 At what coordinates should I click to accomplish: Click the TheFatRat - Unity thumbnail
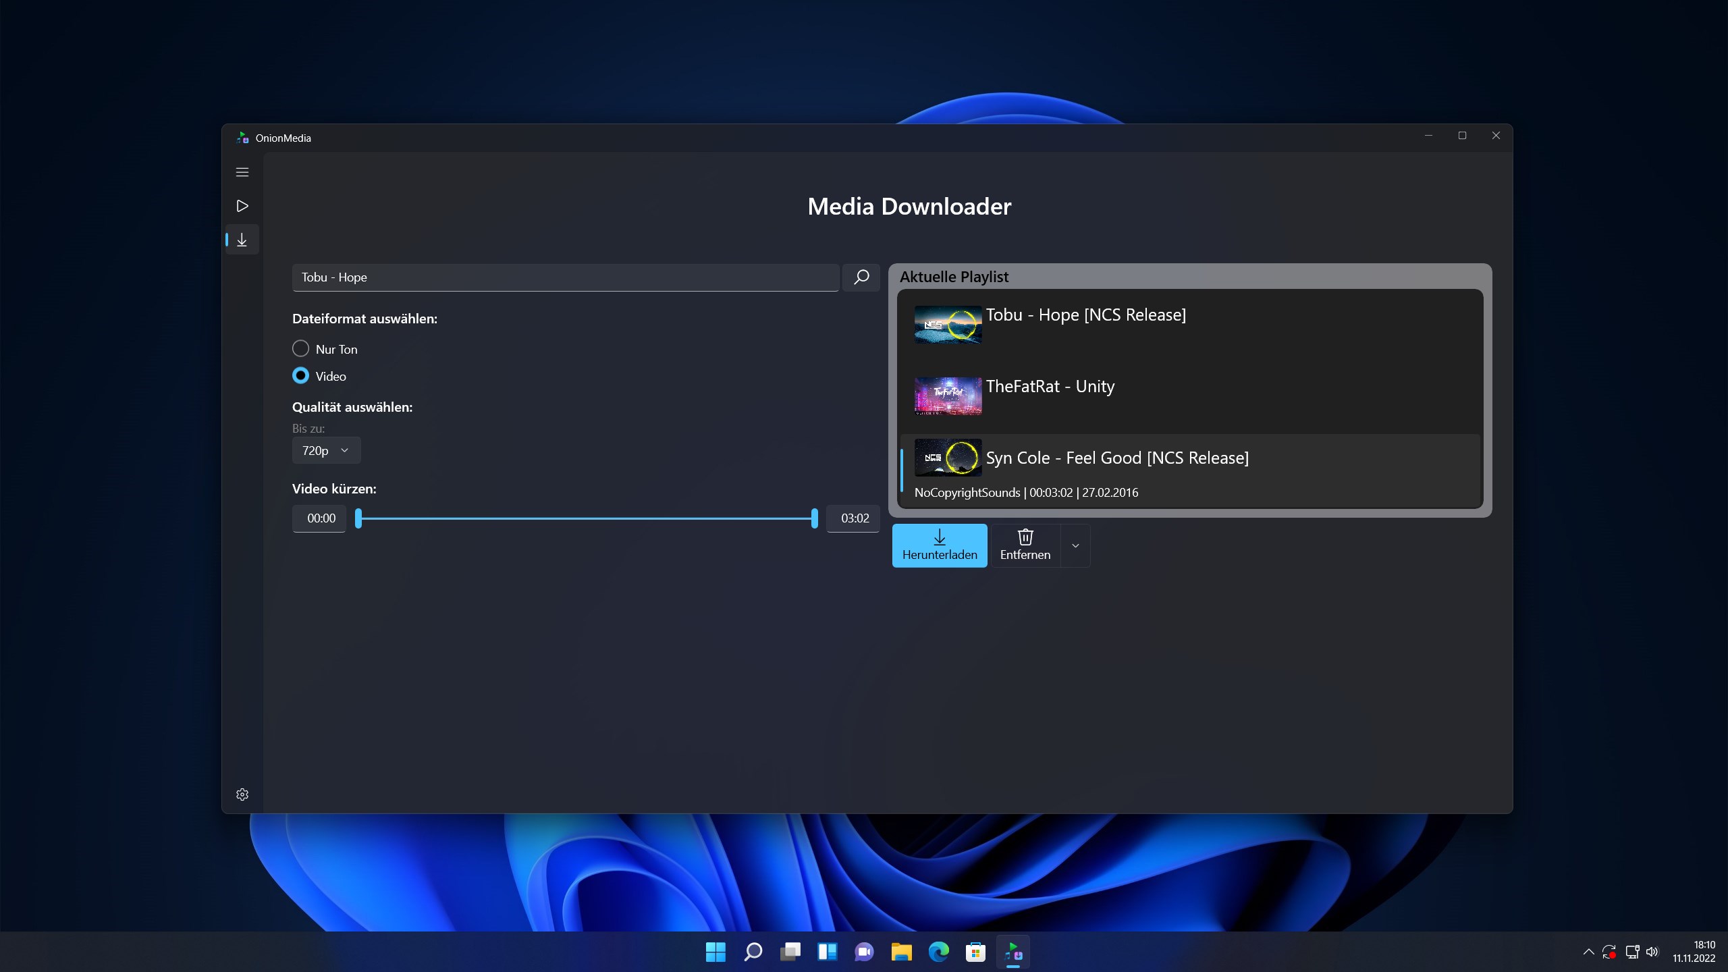click(948, 396)
